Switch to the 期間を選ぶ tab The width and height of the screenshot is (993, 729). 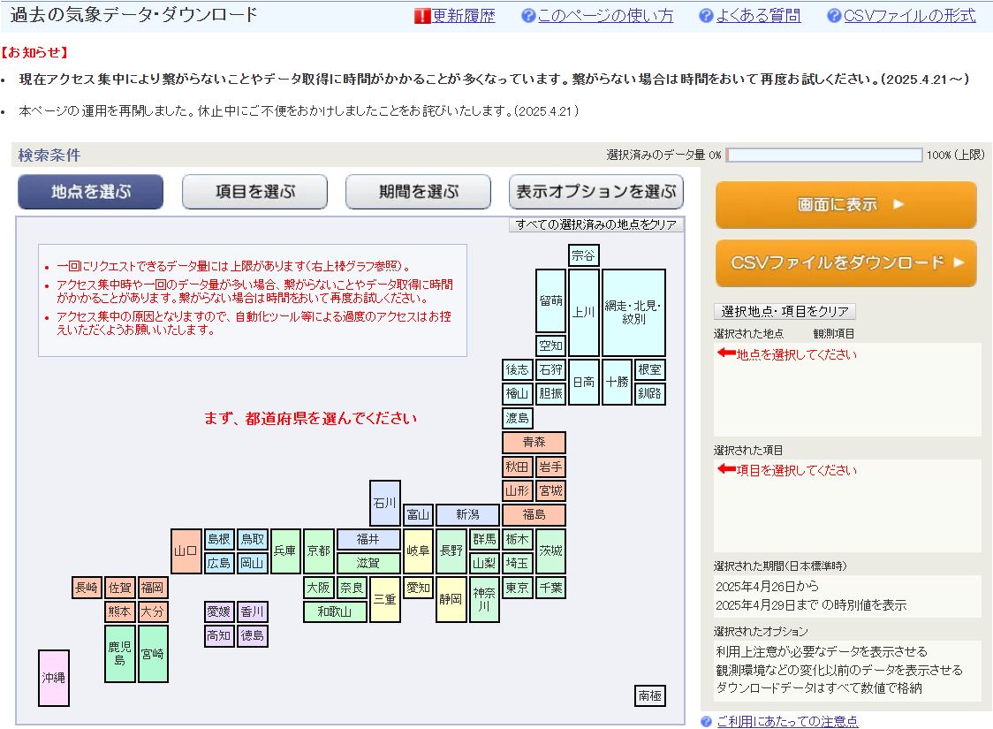[x=418, y=192]
